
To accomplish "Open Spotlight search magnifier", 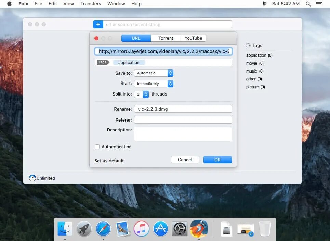I will point(308,4).
